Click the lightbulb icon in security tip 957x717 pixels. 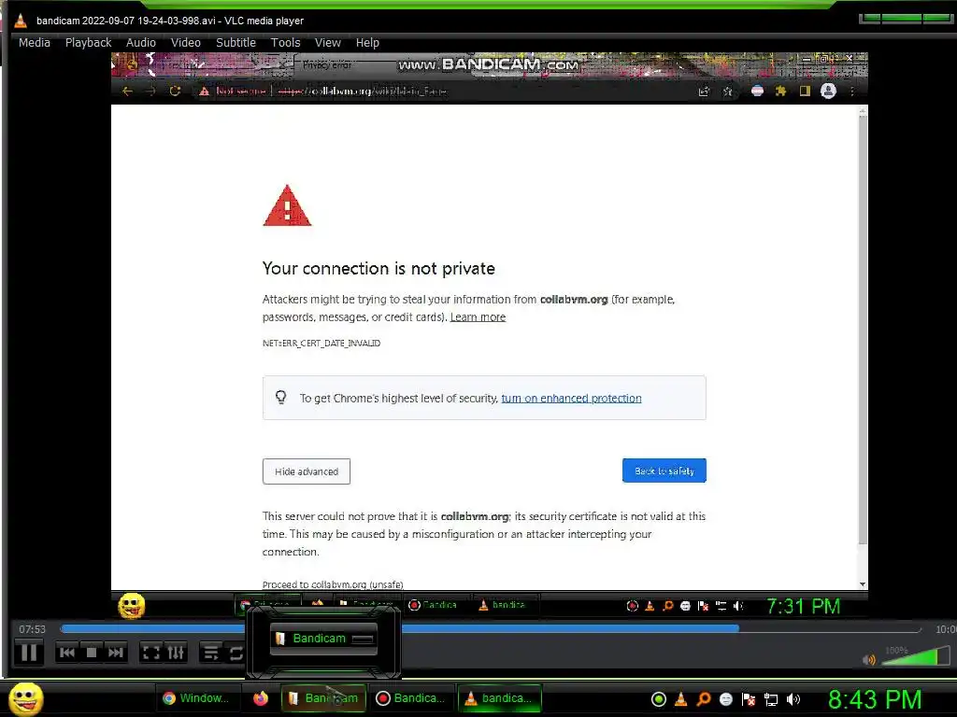(x=280, y=398)
